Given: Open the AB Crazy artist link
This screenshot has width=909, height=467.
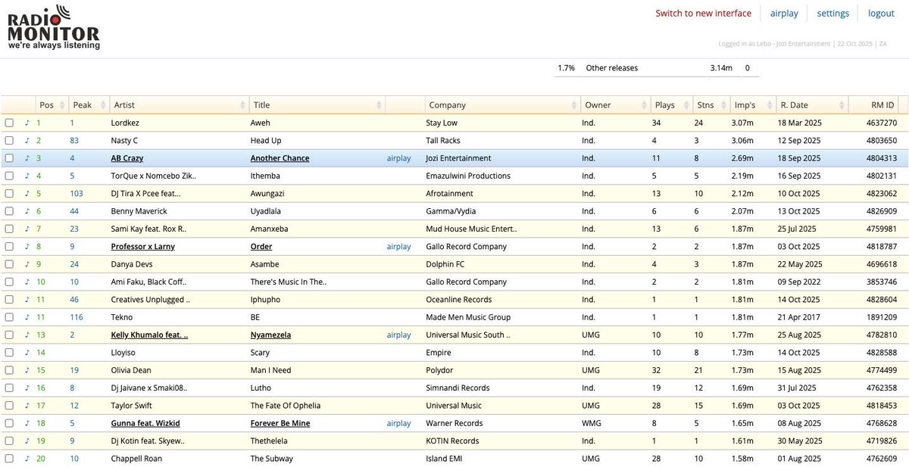Looking at the screenshot, I should tap(127, 158).
